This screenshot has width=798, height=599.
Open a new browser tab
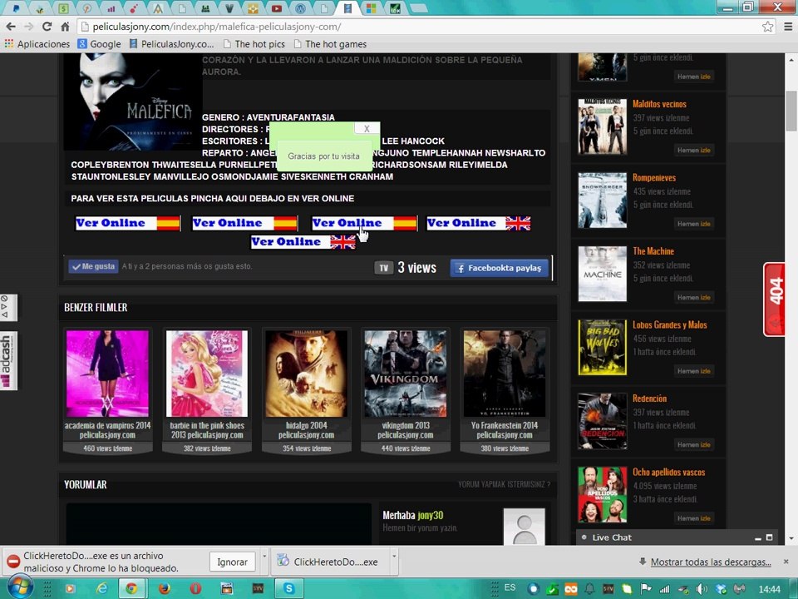click(418, 8)
